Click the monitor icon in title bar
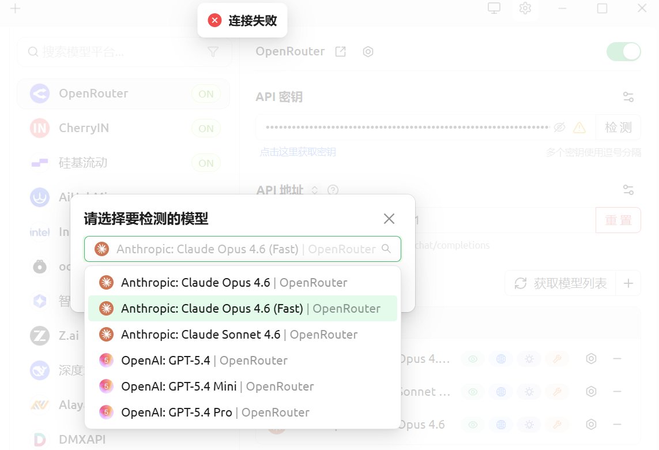Viewport: 659px width, 450px height. point(494,8)
